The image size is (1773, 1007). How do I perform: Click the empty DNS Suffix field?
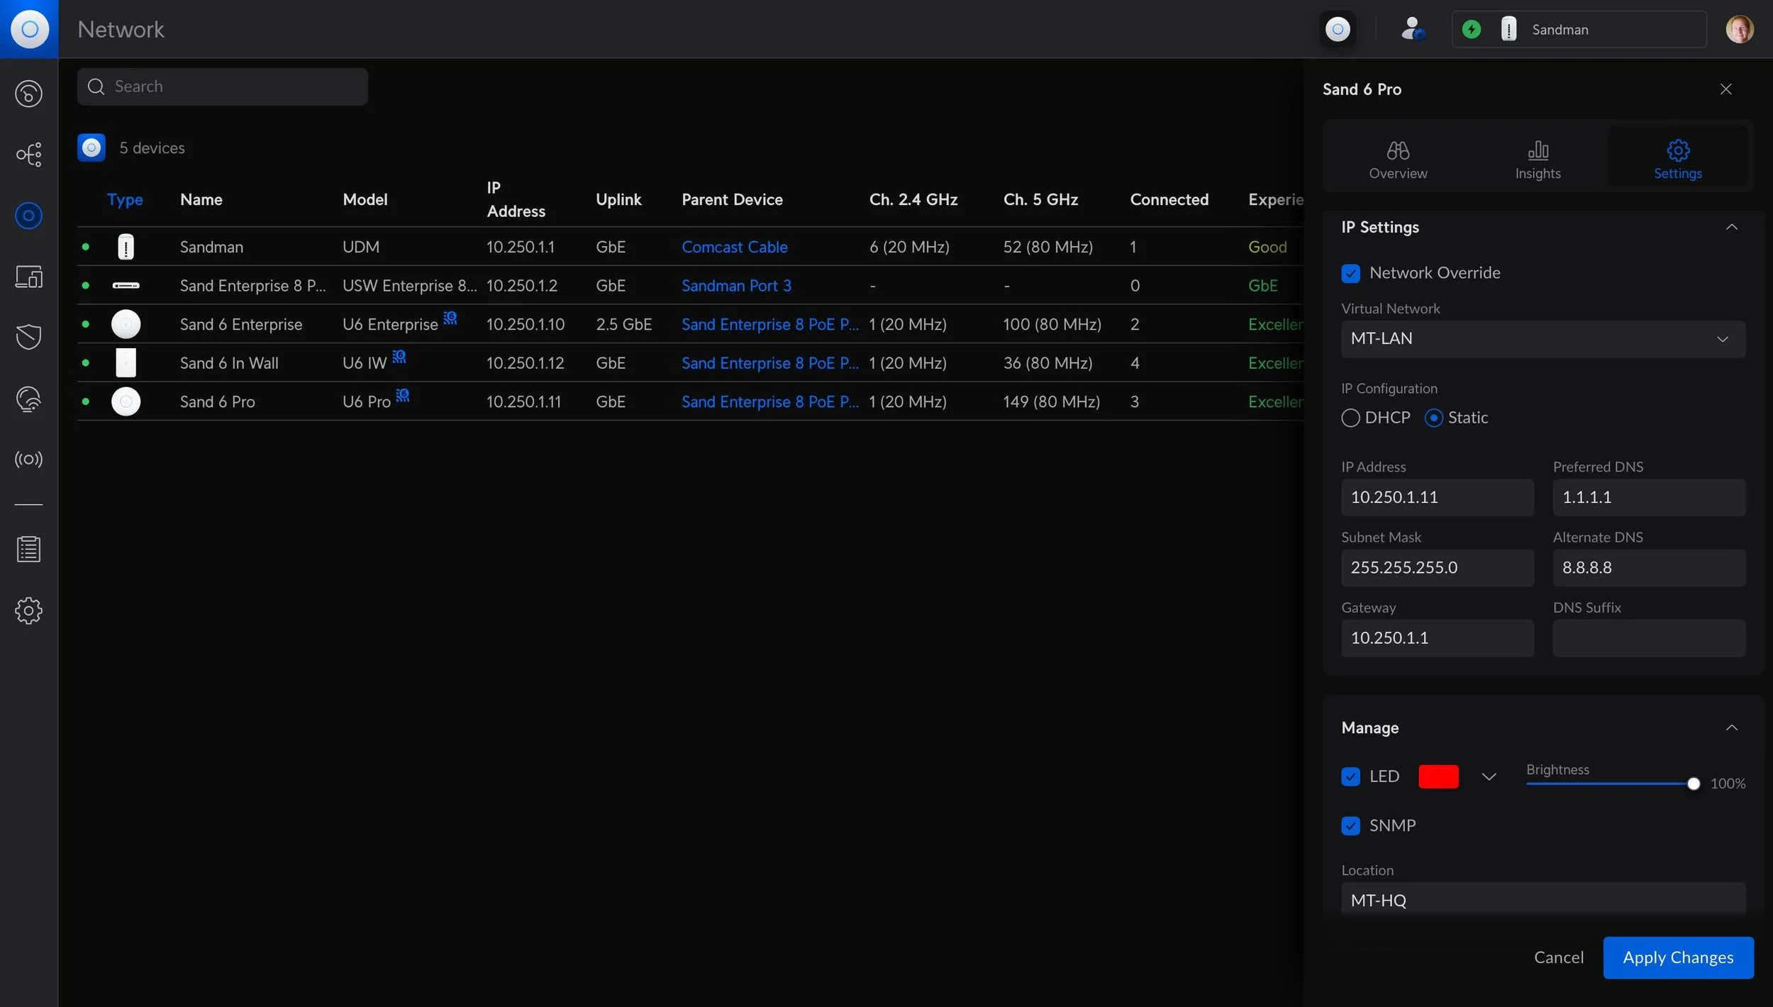1649,638
